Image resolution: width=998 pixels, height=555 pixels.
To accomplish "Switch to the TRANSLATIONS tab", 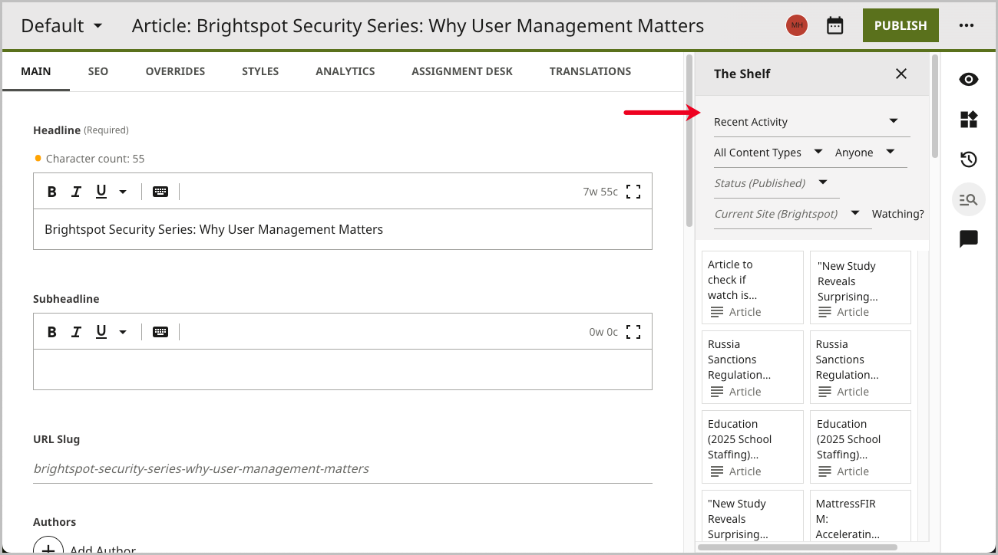I will (x=590, y=71).
